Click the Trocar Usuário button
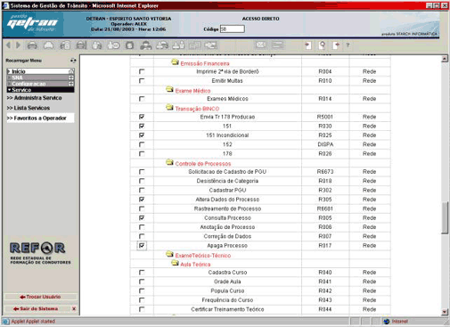Screen dimensions: 450x327 point(40,297)
